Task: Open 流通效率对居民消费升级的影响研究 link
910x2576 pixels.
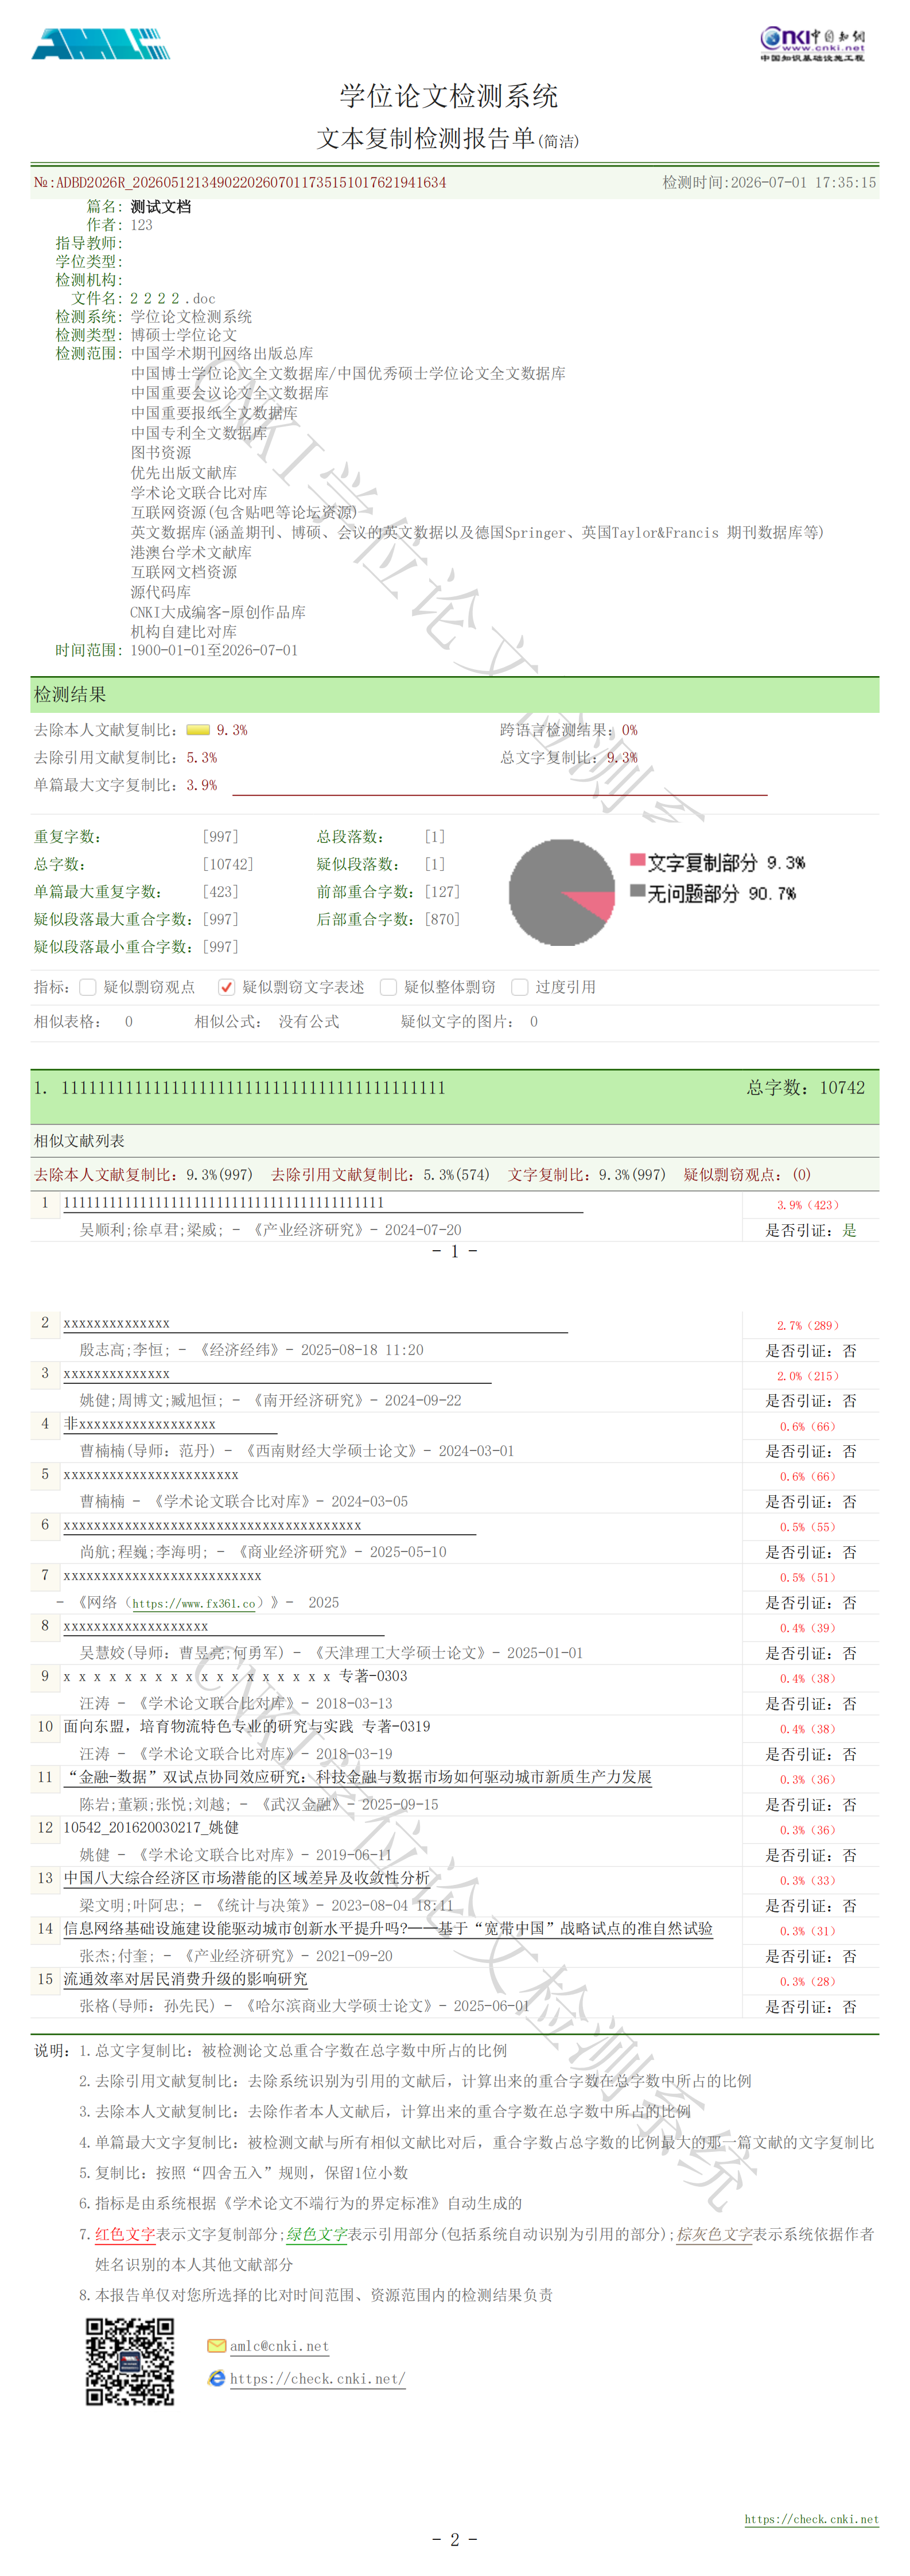Action: click(x=186, y=1979)
